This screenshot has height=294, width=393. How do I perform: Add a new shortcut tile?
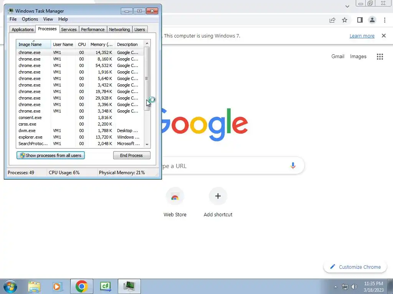tap(218, 203)
